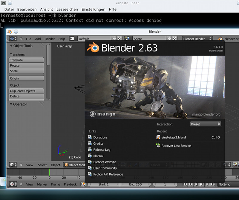The image size is (239, 200).
Task: Open the Timeline Playback menu
Action: pos(70,184)
